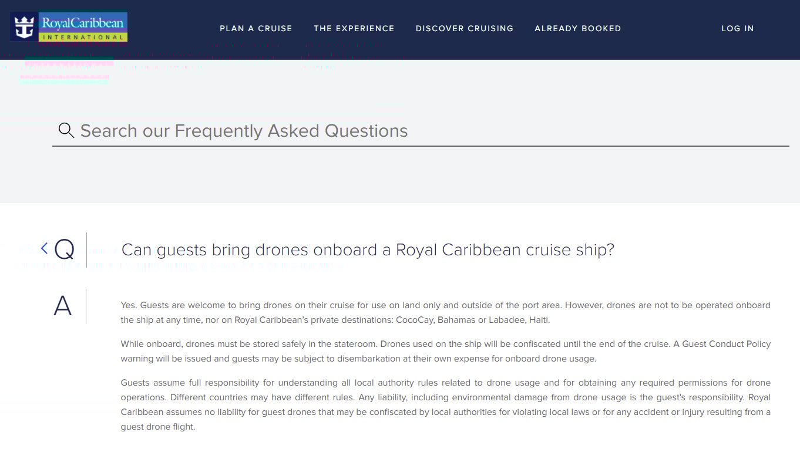This screenshot has height=449, width=800.
Task: Open the Royal Caribbean wordmark home link
Action: pos(82,23)
